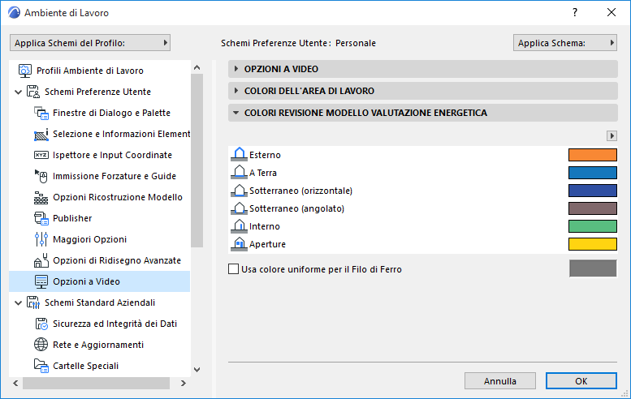Click the small flyout arrow above the color swatches

(612, 136)
